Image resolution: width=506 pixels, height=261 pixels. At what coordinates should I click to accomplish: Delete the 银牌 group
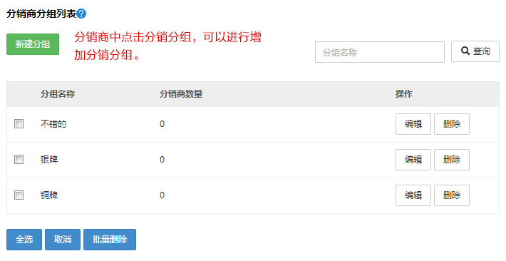[x=451, y=160]
